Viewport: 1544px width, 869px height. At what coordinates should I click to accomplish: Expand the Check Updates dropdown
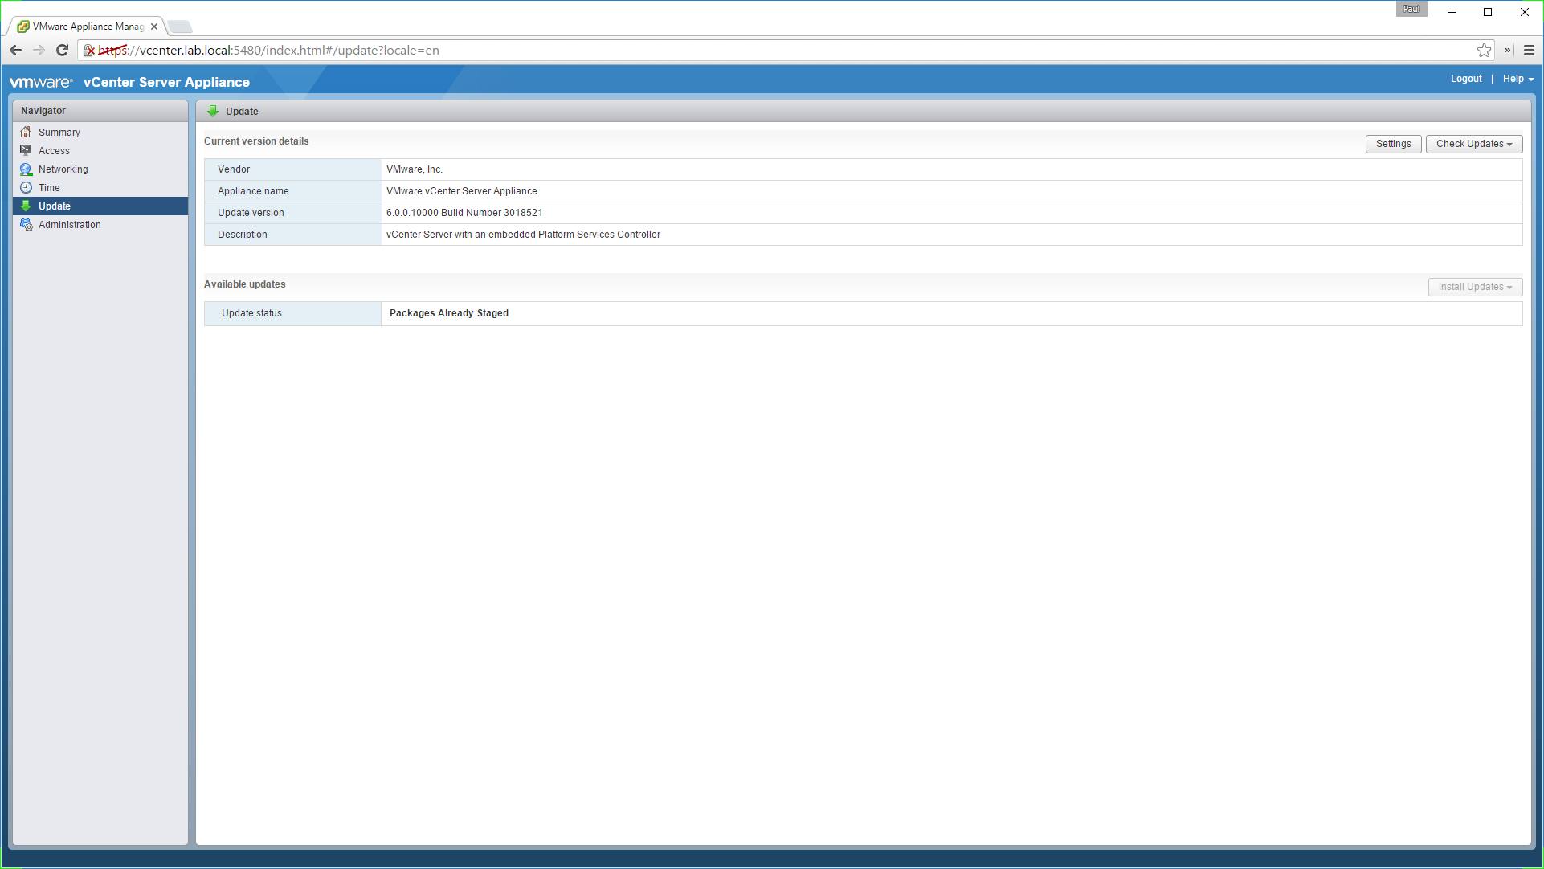tap(1474, 144)
